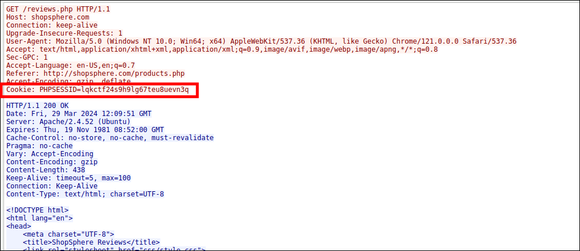Select the Accept-Language: en-US header line

click(x=71, y=65)
